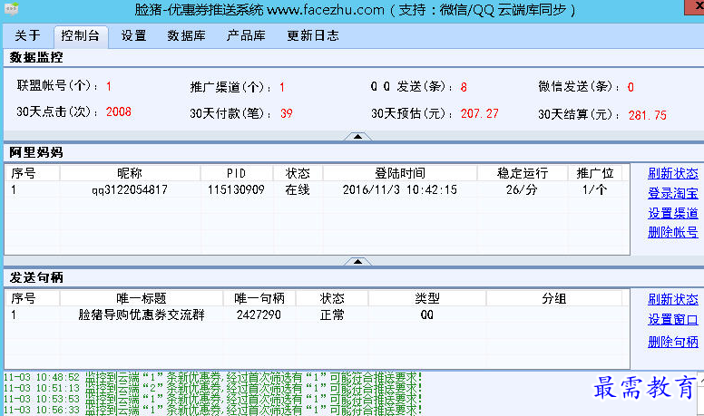704x416 pixels.
Task: Switch to the 数据库 tab
Action: coord(186,36)
